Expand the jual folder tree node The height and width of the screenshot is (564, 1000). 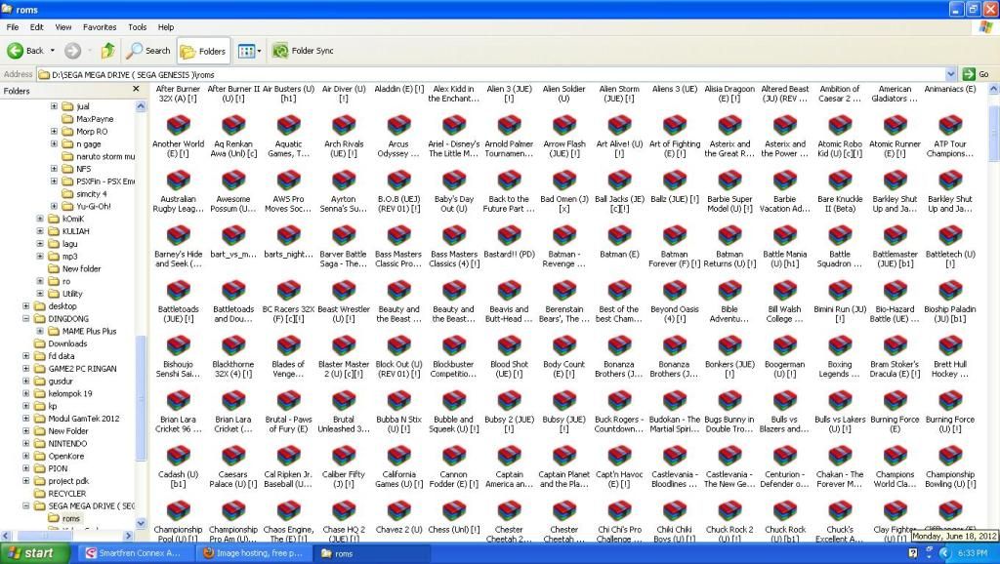[x=55, y=106]
